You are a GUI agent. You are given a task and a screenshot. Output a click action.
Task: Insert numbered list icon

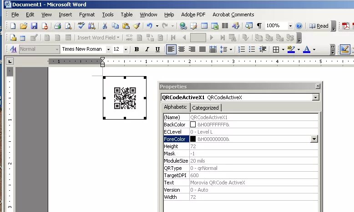[x=242, y=49]
